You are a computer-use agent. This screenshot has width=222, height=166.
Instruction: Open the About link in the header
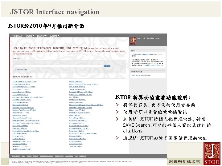click(x=158, y=38)
